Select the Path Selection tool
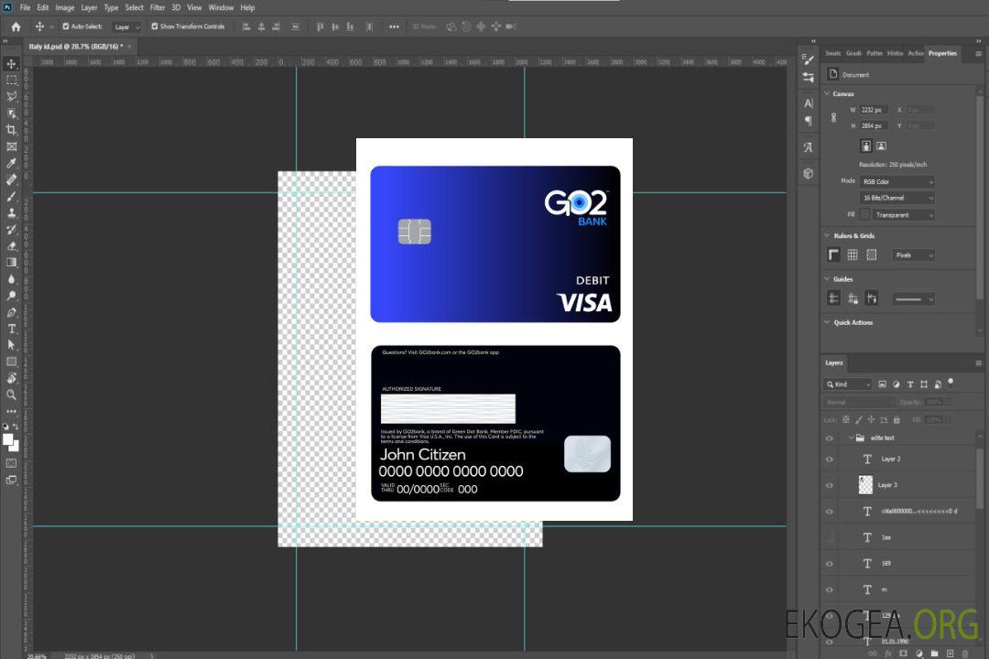The height and width of the screenshot is (659, 989). [11, 345]
